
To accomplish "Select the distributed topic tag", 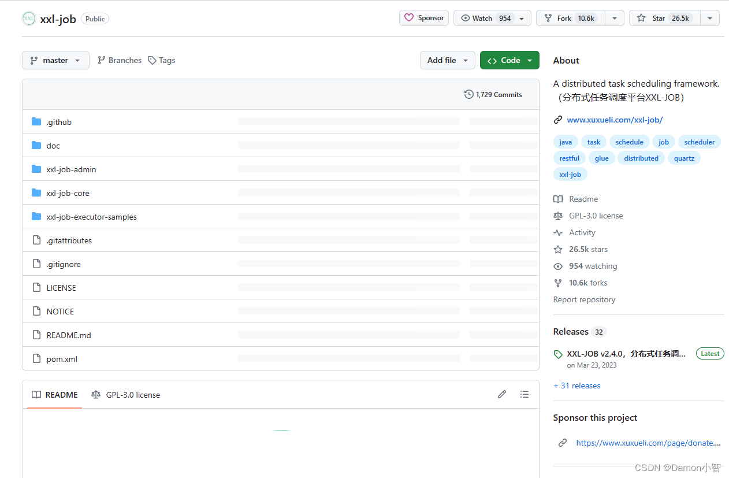I will pos(641,158).
